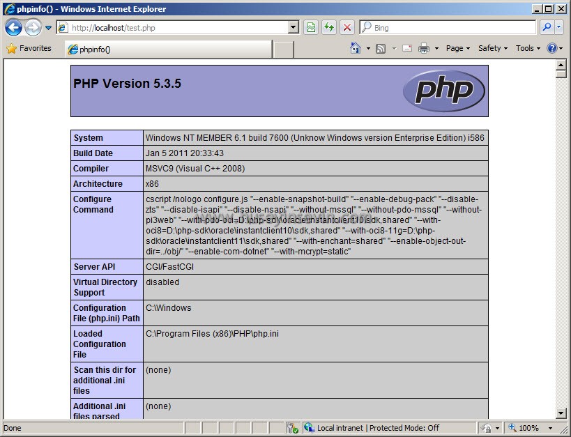Toggle Compatibility View icon

[311, 28]
